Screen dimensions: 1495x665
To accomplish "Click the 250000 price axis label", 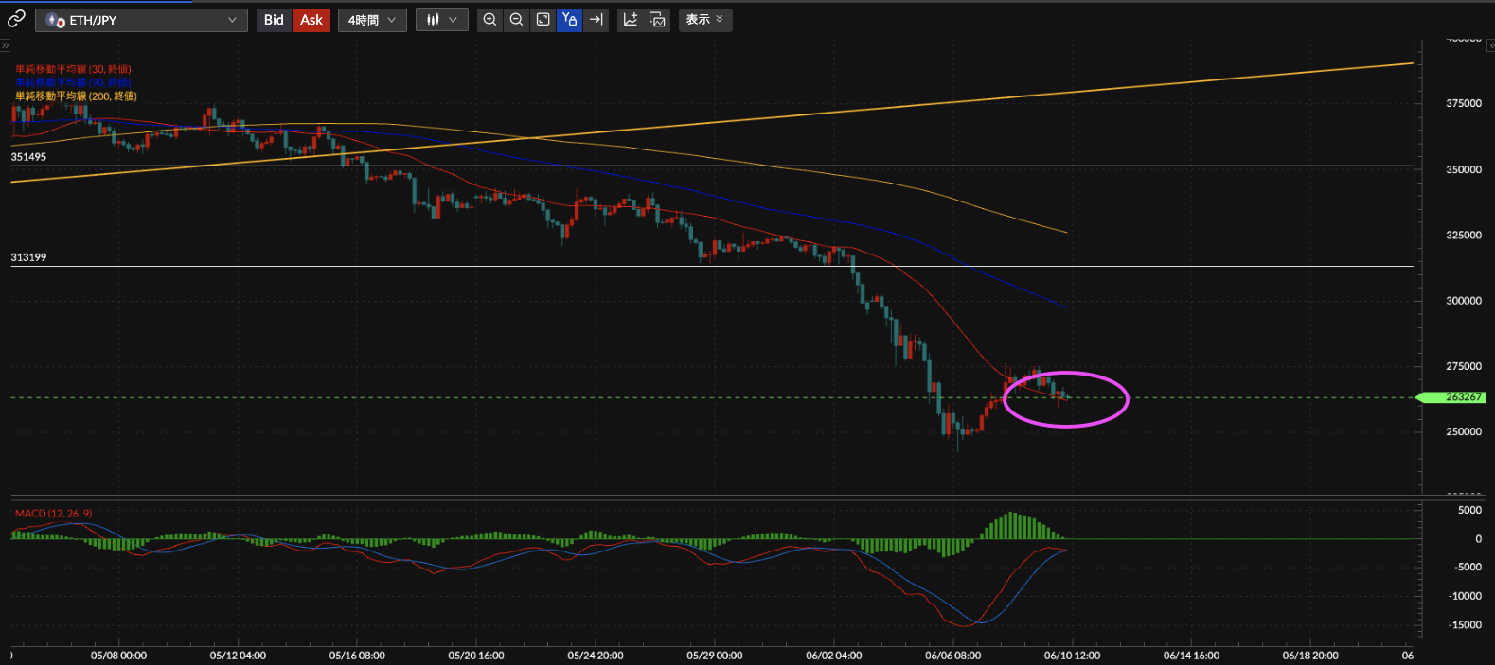I will tap(1464, 431).
